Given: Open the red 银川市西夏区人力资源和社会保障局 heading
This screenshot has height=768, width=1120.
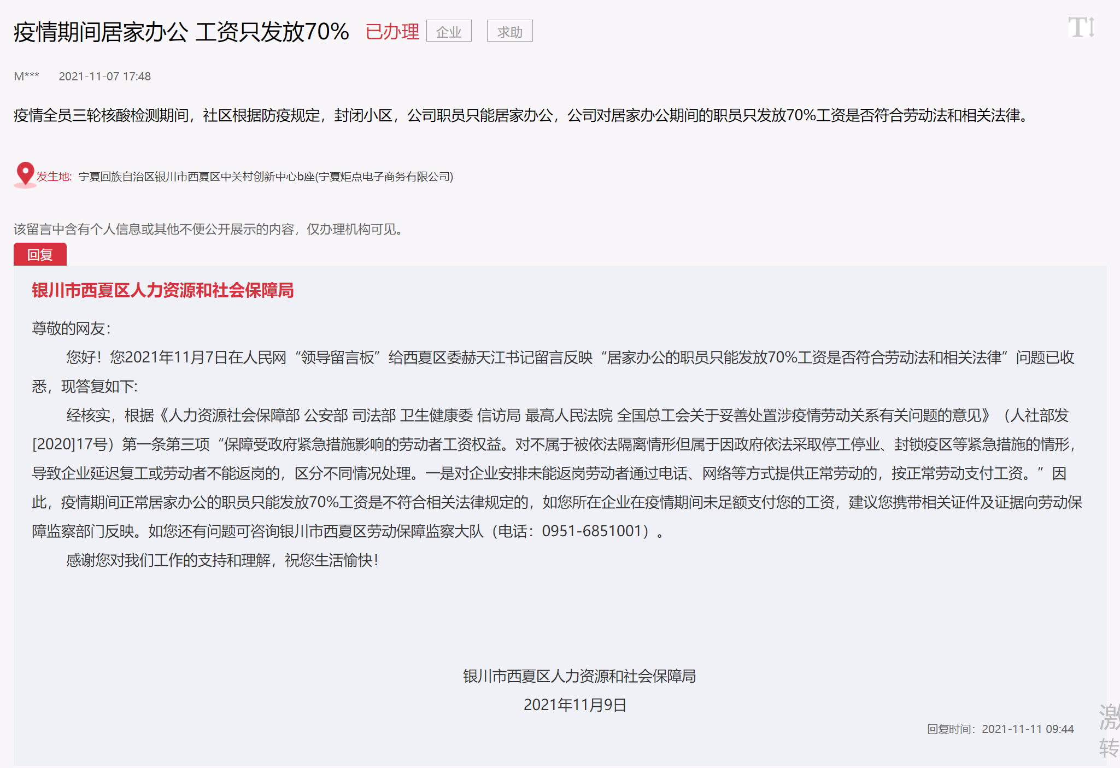Looking at the screenshot, I should [162, 290].
